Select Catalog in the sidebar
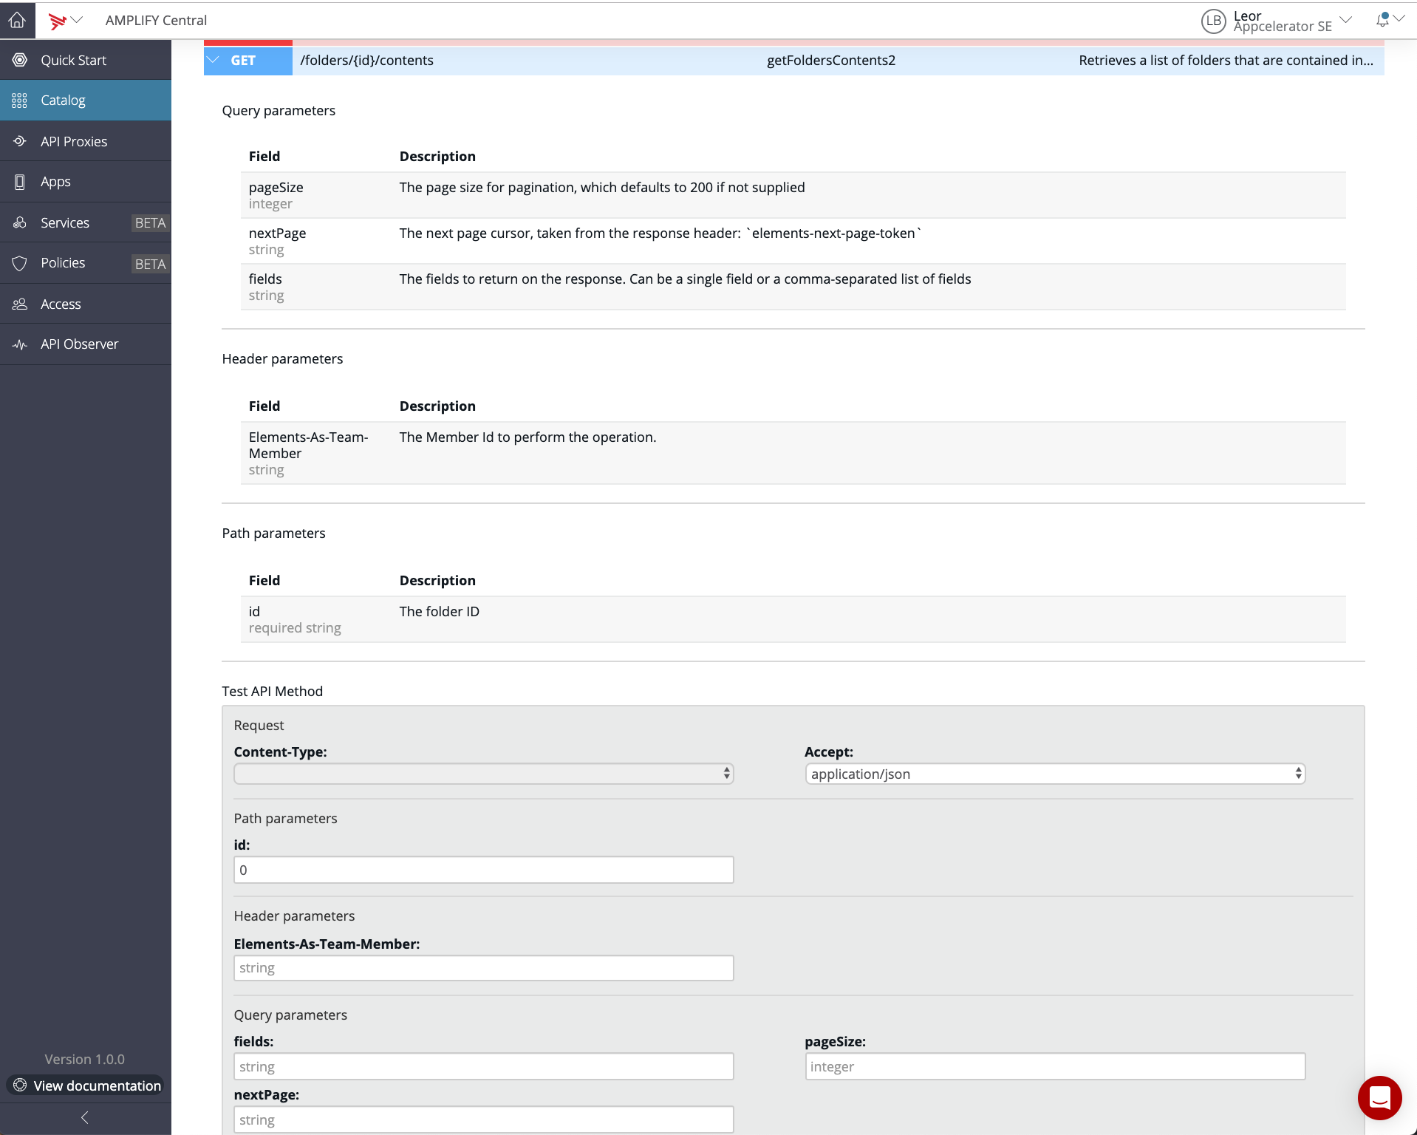Image resolution: width=1417 pixels, height=1135 pixels. [86, 100]
